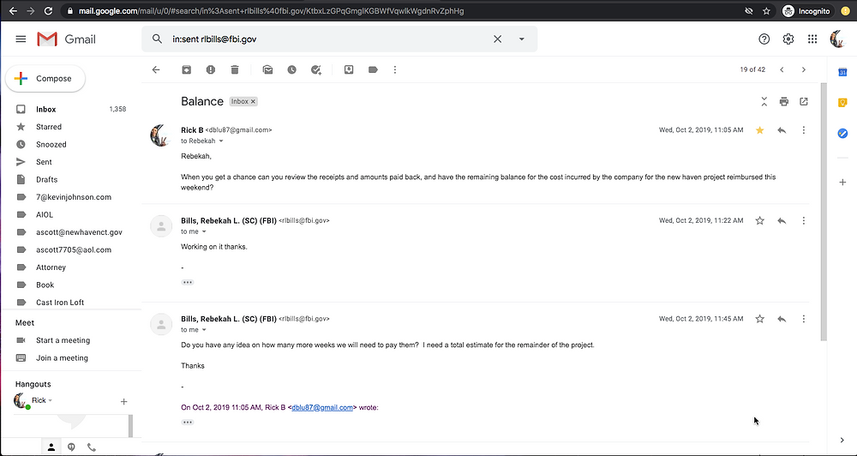Show details of 11:45 AM 'to me'
Screen dimensions: 857x456
pos(205,330)
